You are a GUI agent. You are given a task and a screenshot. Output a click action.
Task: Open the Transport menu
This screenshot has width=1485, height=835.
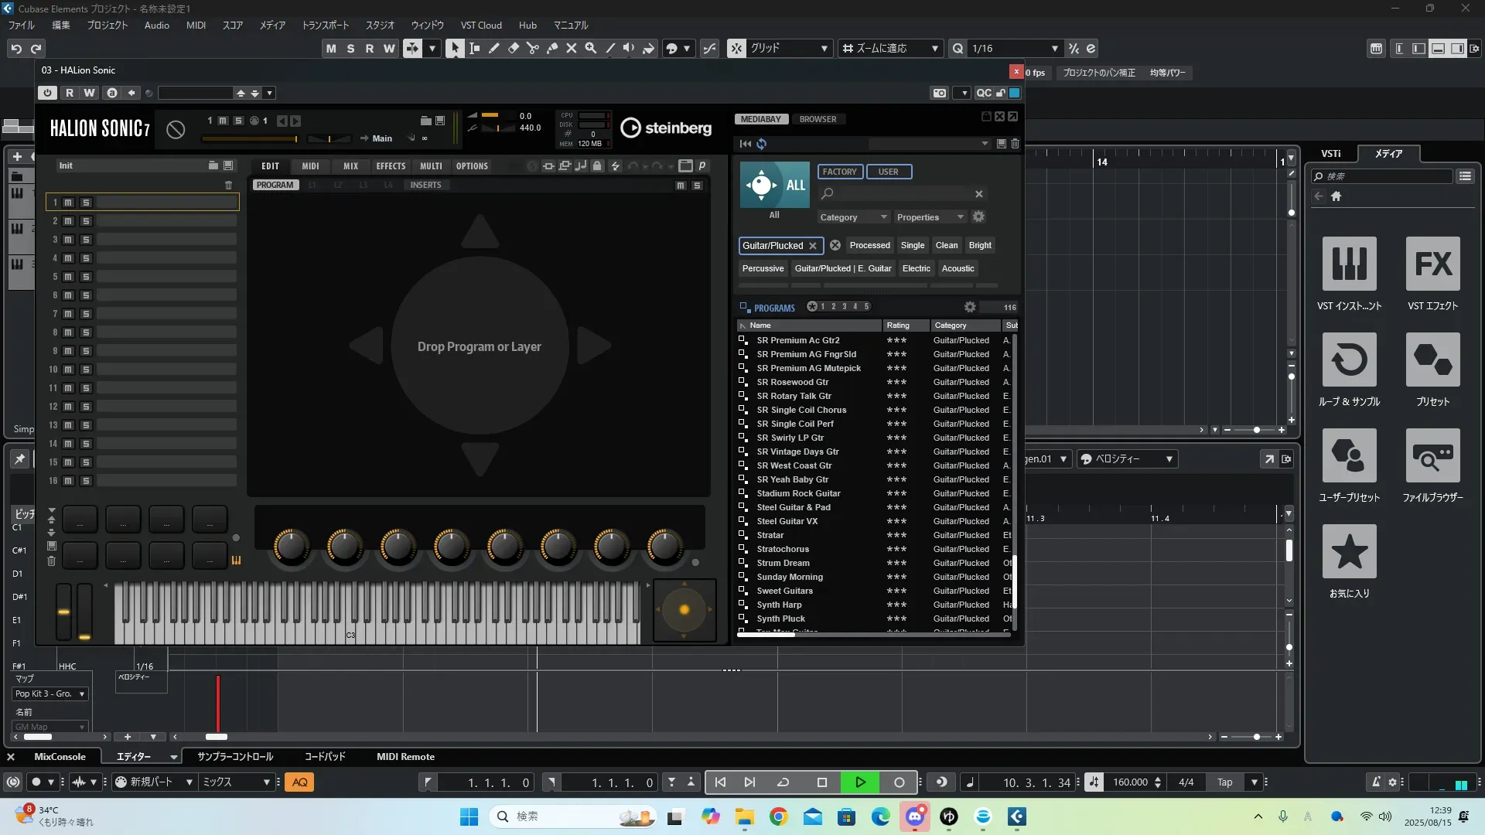325,26
